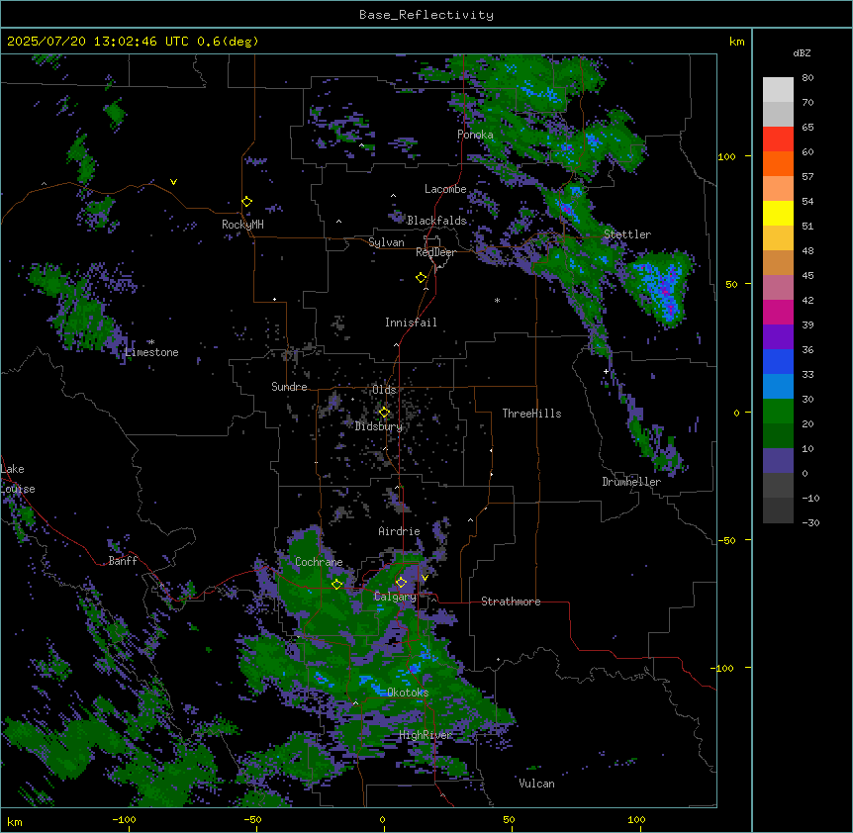This screenshot has width=853, height=833.
Task: Click the Strathmore label
Action: coord(511,602)
